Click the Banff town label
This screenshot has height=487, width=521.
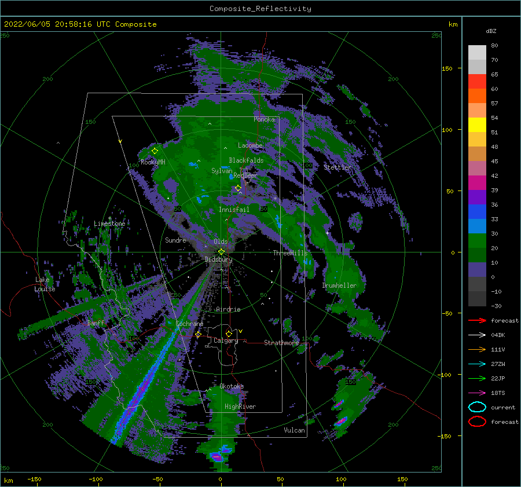coord(96,323)
